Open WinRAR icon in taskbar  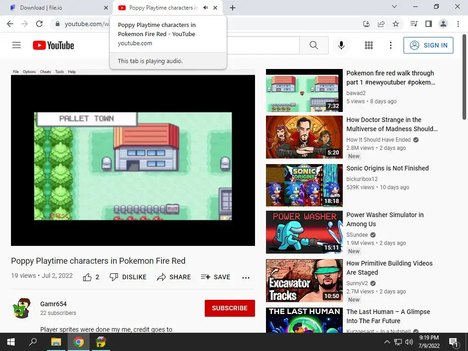click(101, 342)
